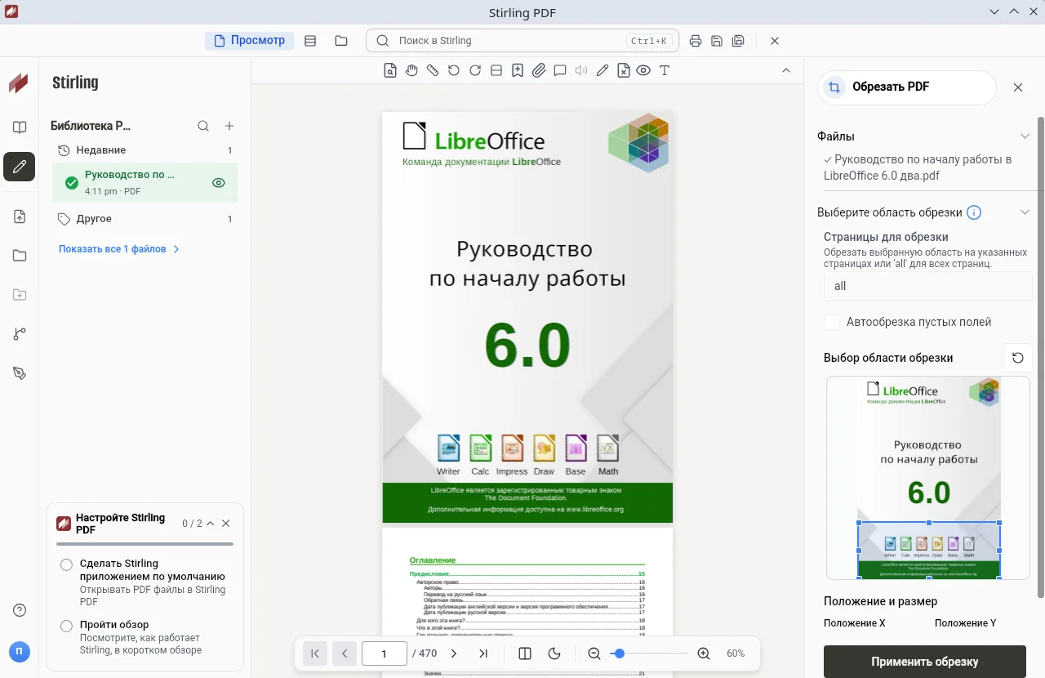The height and width of the screenshot is (678, 1045).
Task: Click the speaker read-aloud icon
Action: coord(581,70)
